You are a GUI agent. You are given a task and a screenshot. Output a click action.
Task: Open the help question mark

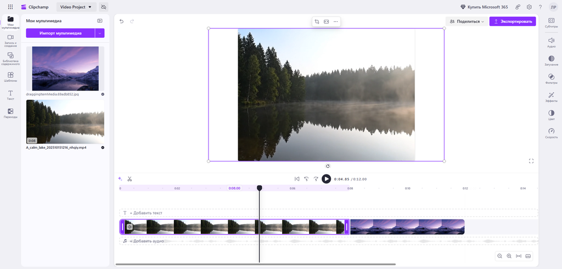(x=540, y=7)
